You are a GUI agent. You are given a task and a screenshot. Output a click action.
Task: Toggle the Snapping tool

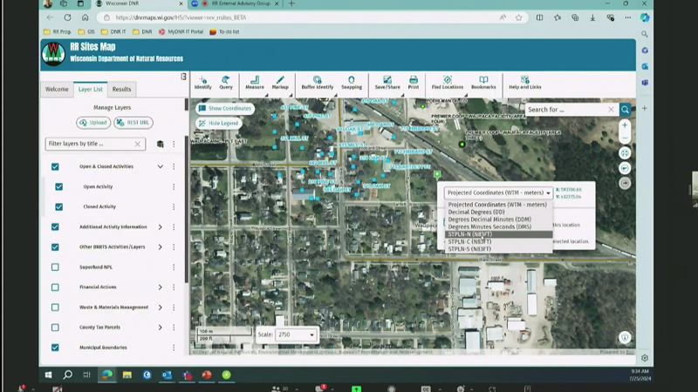[x=352, y=83]
